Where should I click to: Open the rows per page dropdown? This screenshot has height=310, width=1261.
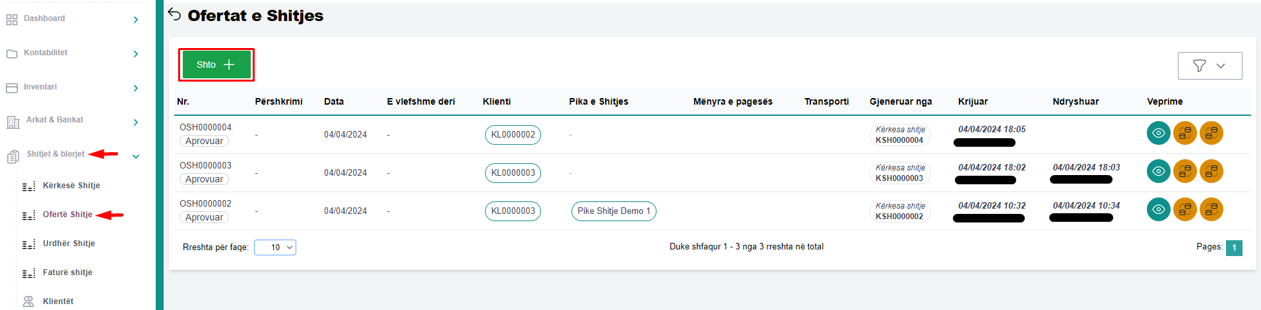[x=275, y=247]
